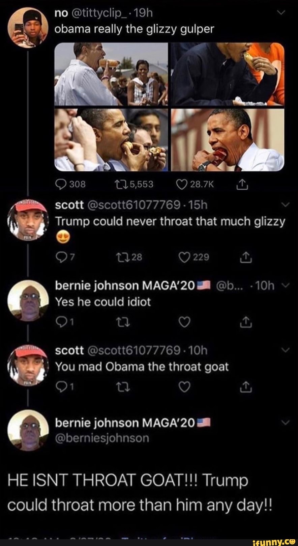The height and width of the screenshot is (546, 298).
Task: Open options chevron on the original tweet
Action: [x=282, y=13]
